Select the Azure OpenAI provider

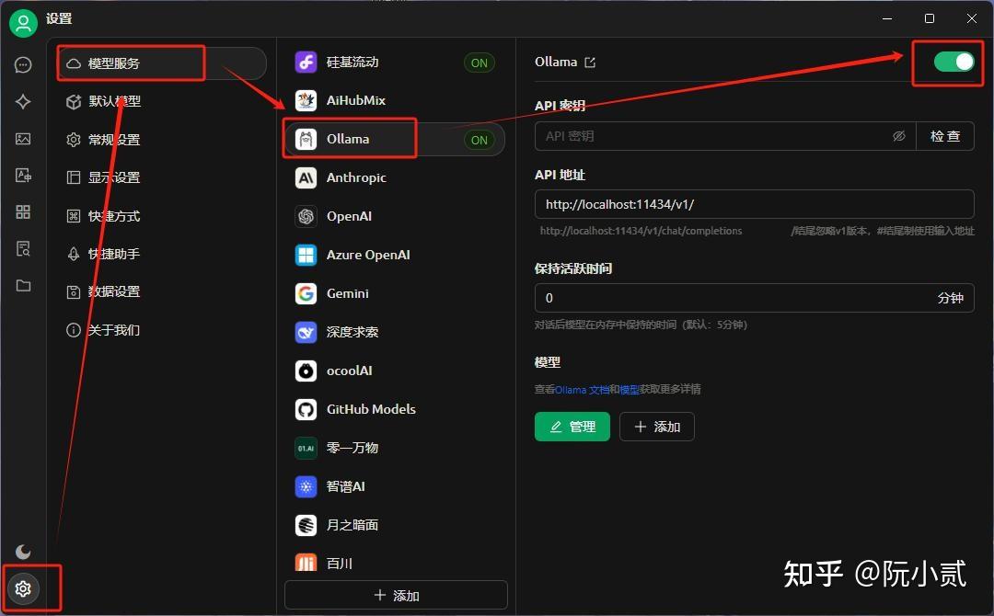[395, 256]
